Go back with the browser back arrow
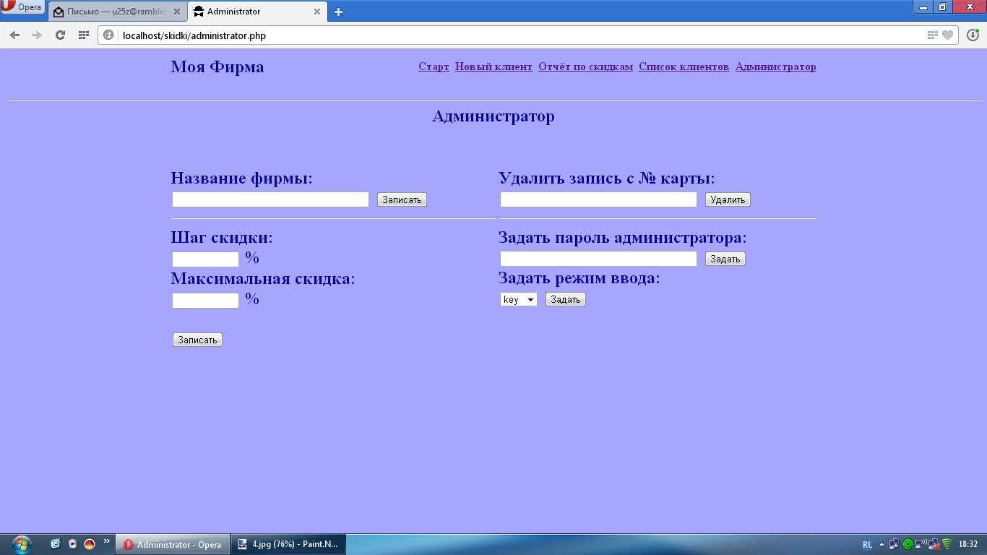The height and width of the screenshot is (555, 987). click(x=14, y=35)
